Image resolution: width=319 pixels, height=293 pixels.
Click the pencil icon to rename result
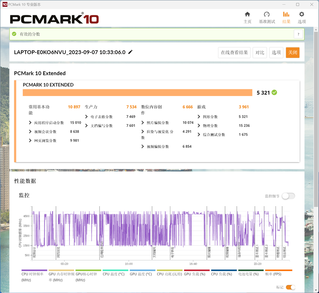click(130, 52)
